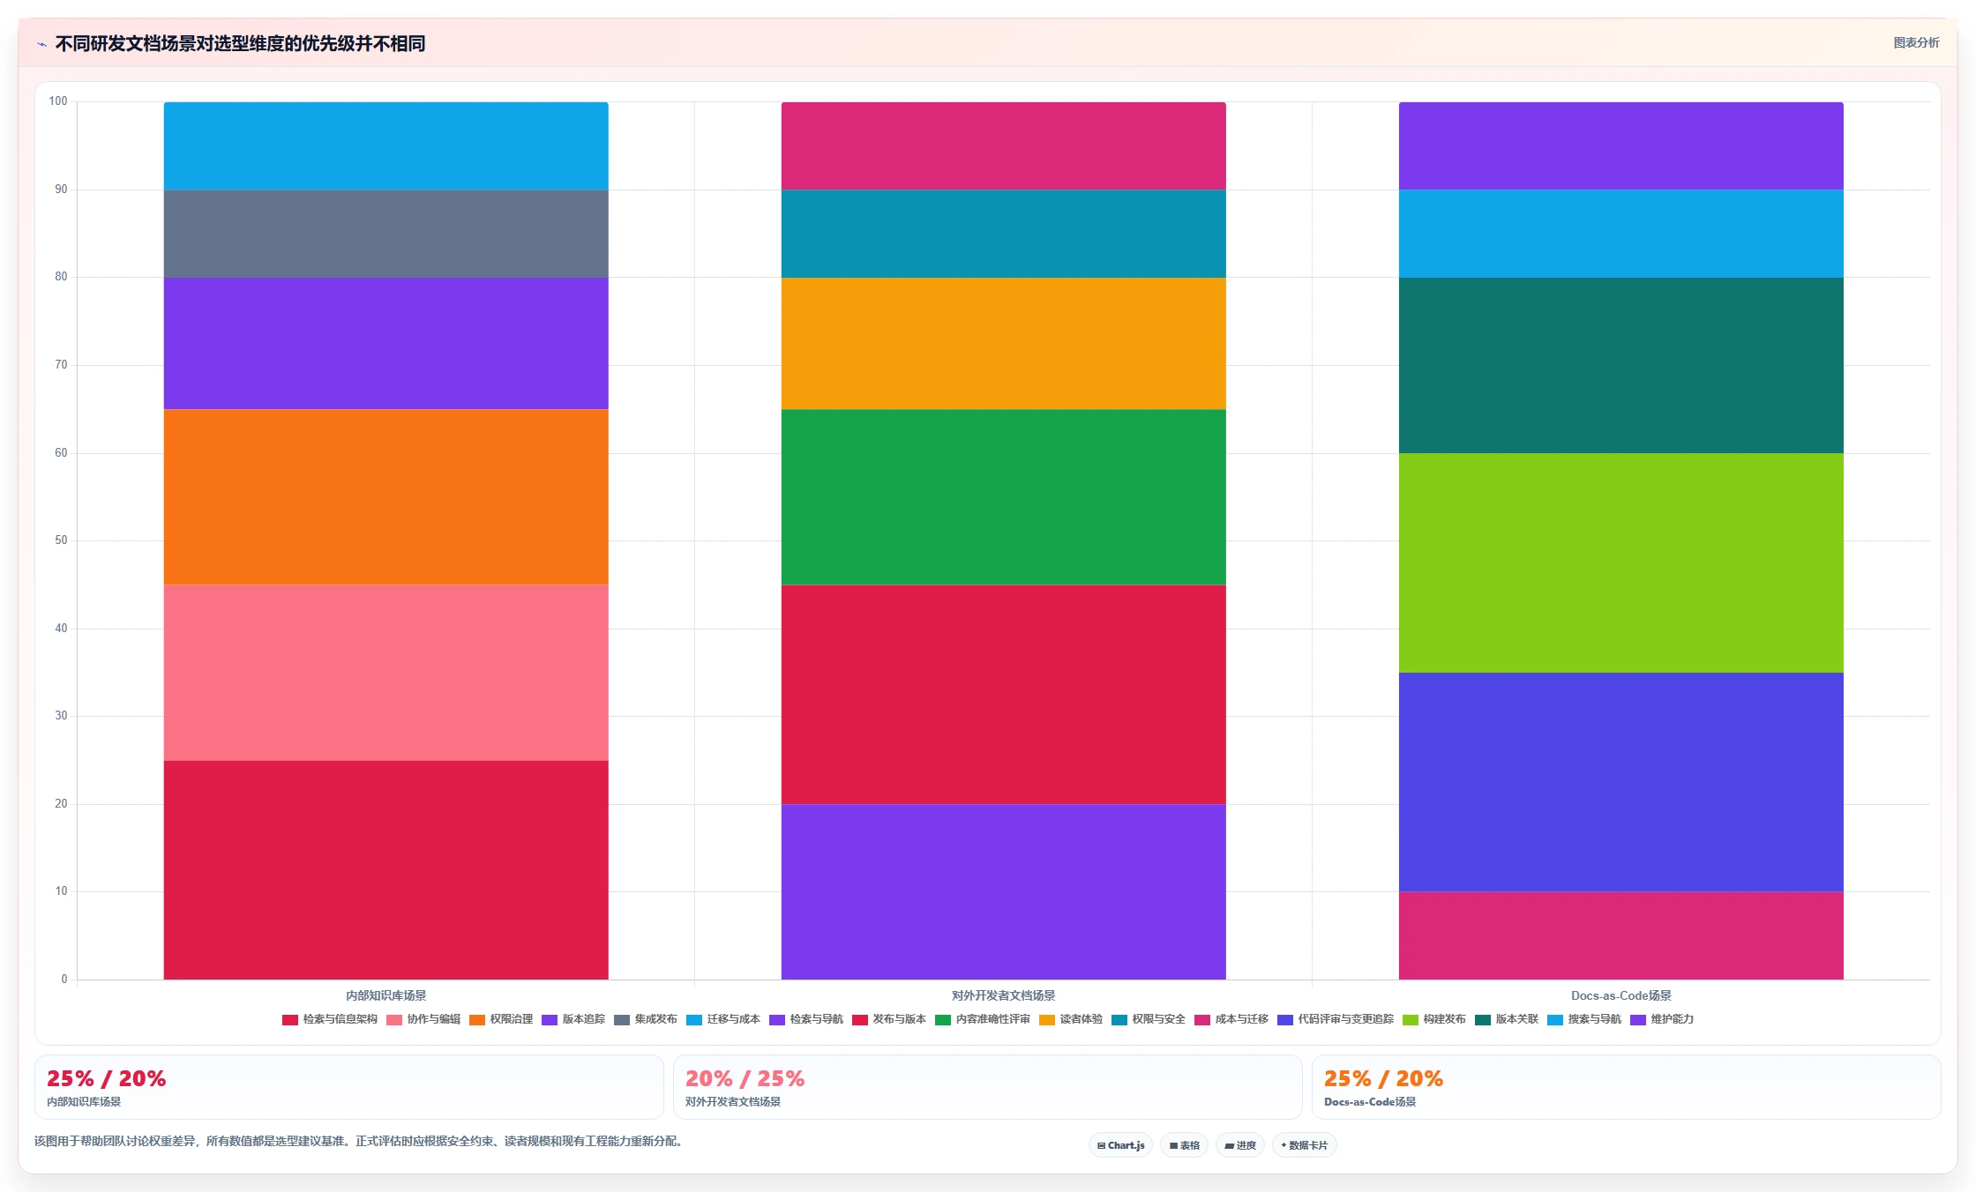Click the chart title 不同研发文档场景对选型维度的优先级并不相同
This screenshot has width=1976, height=1192.
coord(240,43)
